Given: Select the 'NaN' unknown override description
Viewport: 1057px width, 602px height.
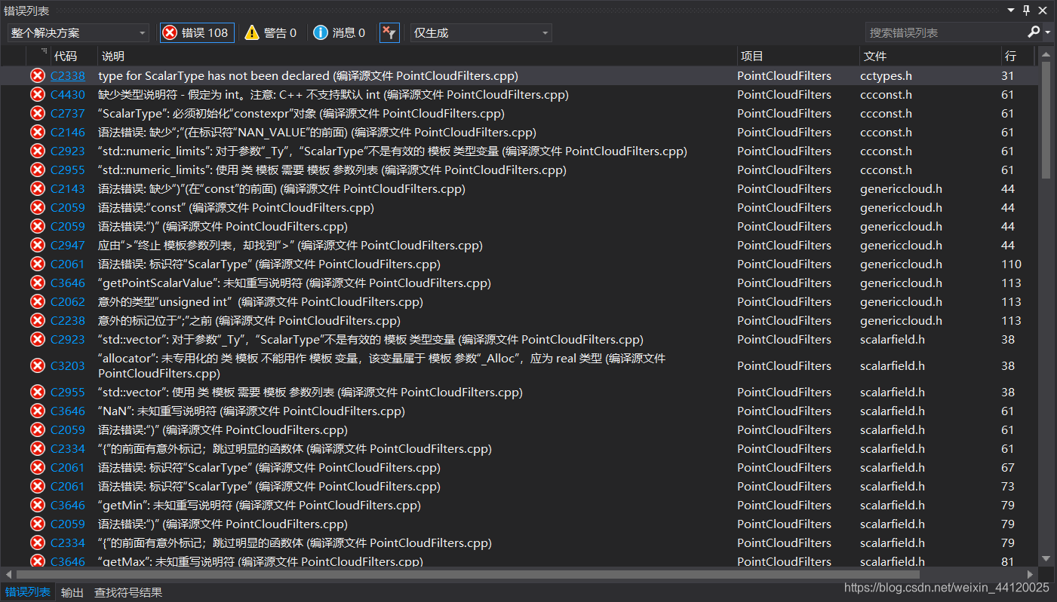Looking at the screenshot, I should tap(251, 411).
